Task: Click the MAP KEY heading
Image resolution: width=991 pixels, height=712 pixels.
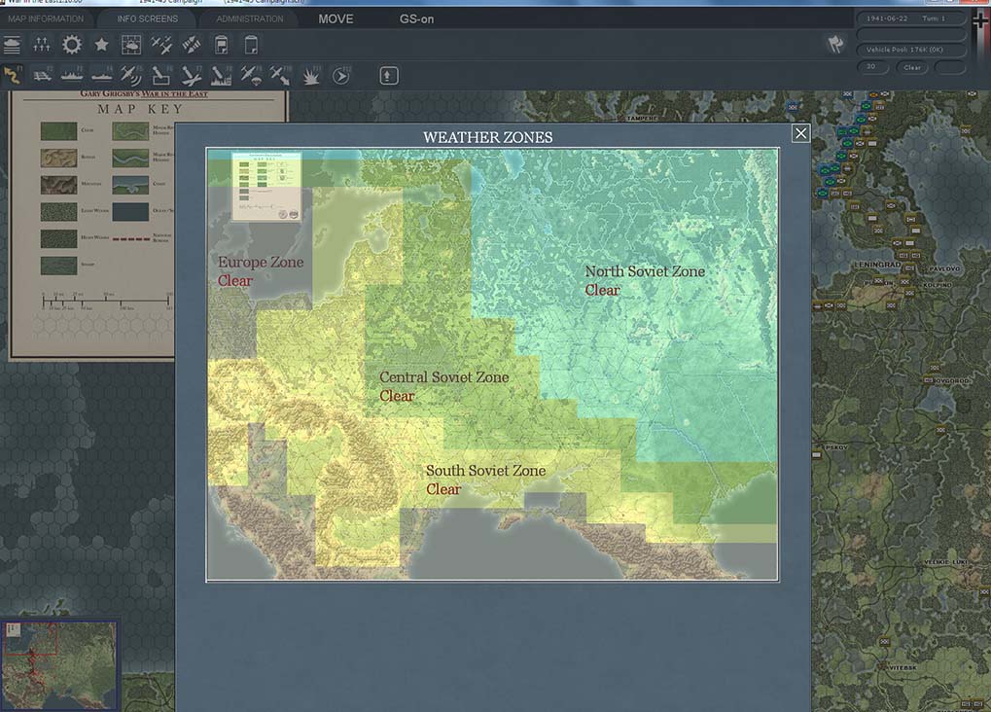Action: point(140,109)
